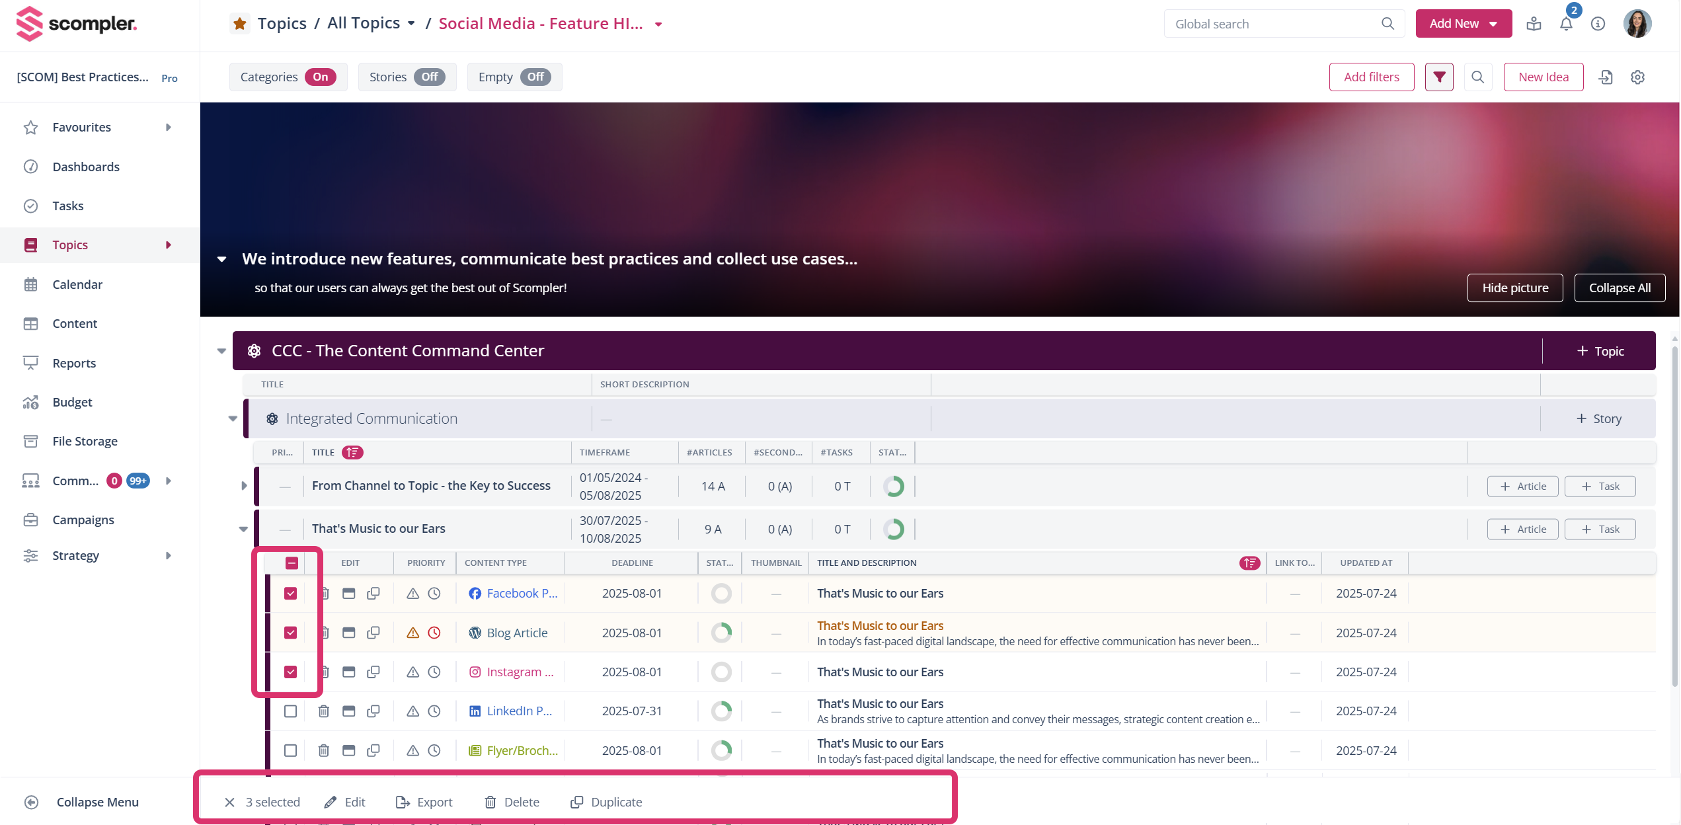Click the status progress circle of That's Music story
Image resolution: width=1681 pixels, height=825 pixels.
click(x=894, y=529)
